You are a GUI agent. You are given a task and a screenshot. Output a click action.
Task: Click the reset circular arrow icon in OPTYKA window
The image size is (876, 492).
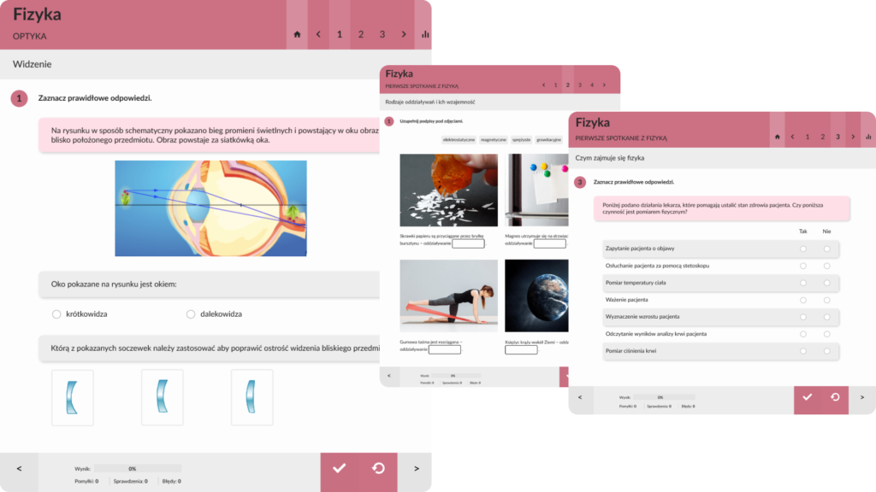tap(376, 468)
